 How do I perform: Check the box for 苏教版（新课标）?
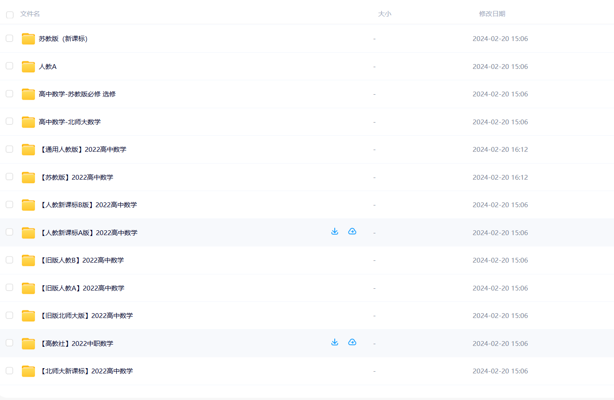9,38
